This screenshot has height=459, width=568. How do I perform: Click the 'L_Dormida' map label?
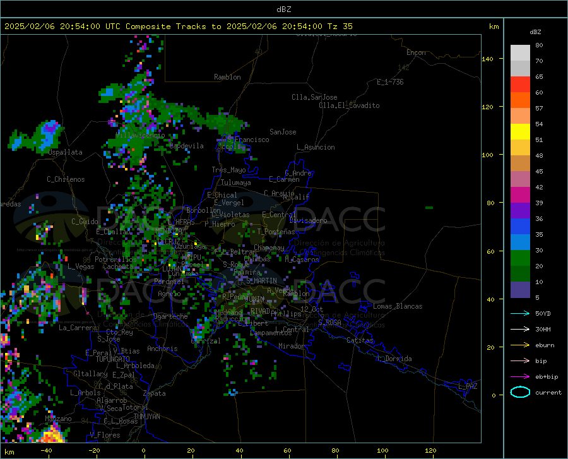(x=394, y=359)
